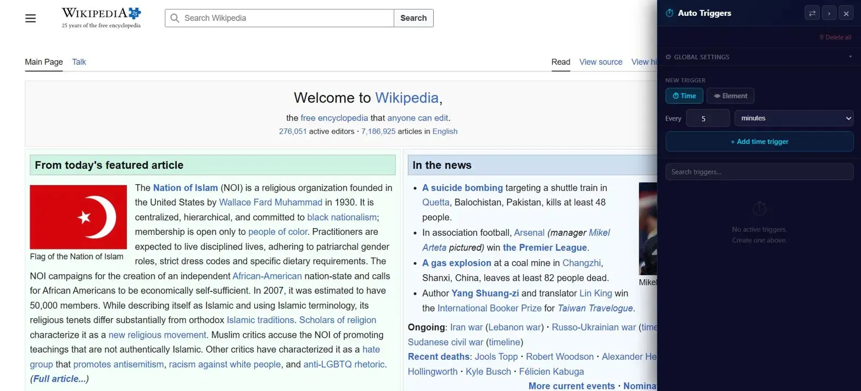
Task: Open More current events link
Action: [572, 386]
